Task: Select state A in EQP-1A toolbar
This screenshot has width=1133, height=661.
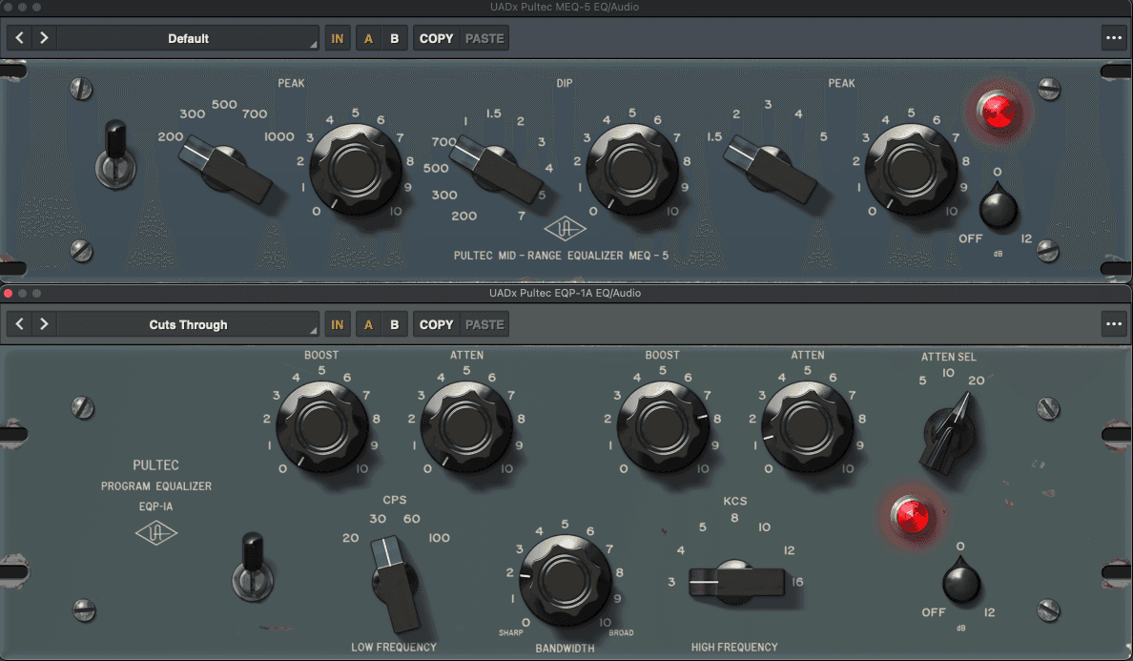Action: coord(368,324)
